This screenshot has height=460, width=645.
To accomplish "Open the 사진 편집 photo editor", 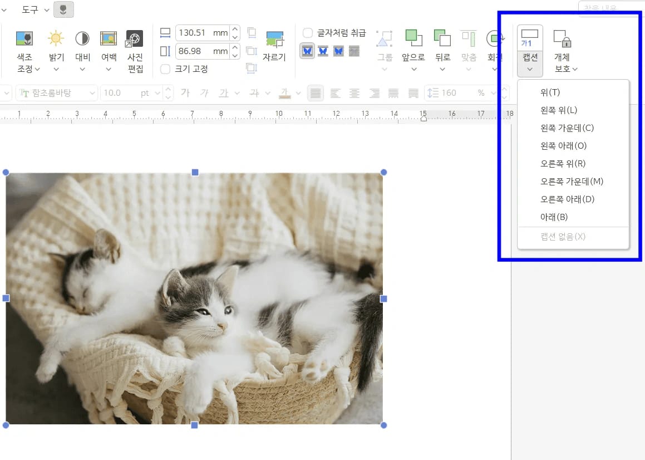I will (135, 39).
